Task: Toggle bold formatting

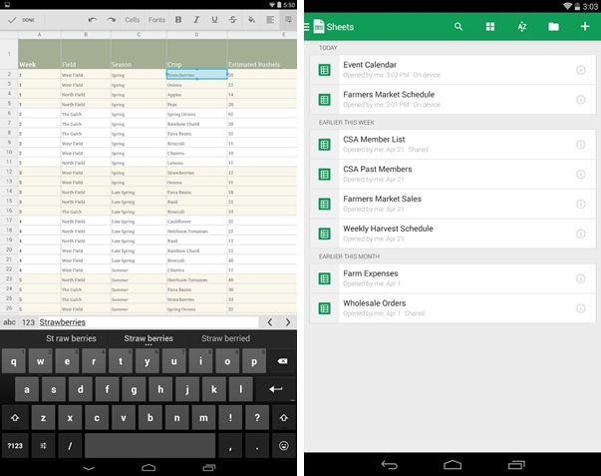Action: click(x=178, y=20)
